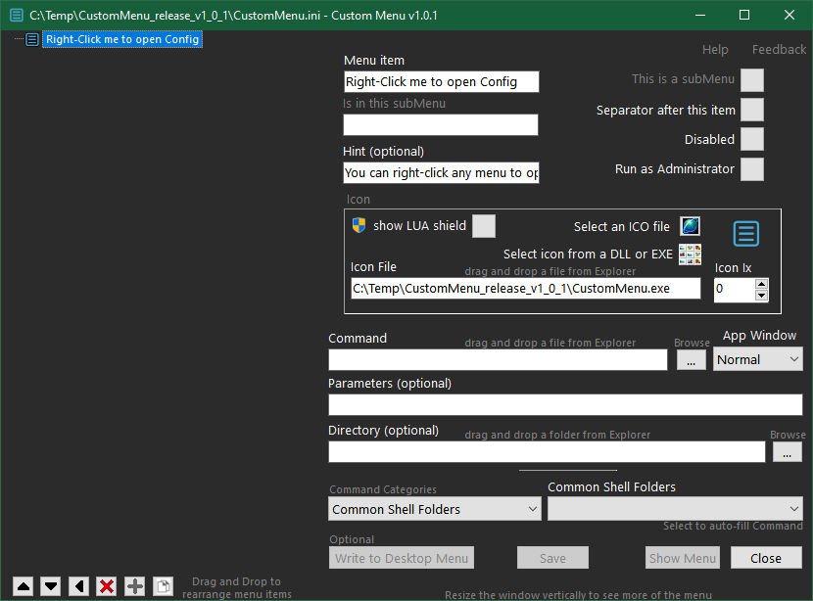Click the large icon preview image

point(746,234)
